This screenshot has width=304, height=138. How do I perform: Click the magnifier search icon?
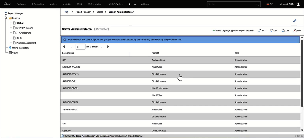(x=257, y=4)
